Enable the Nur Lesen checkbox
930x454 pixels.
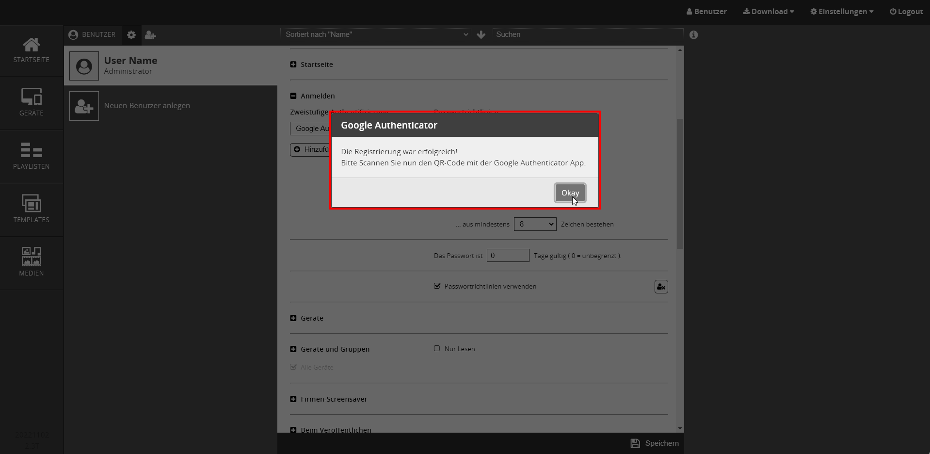[x=437, y=348]
